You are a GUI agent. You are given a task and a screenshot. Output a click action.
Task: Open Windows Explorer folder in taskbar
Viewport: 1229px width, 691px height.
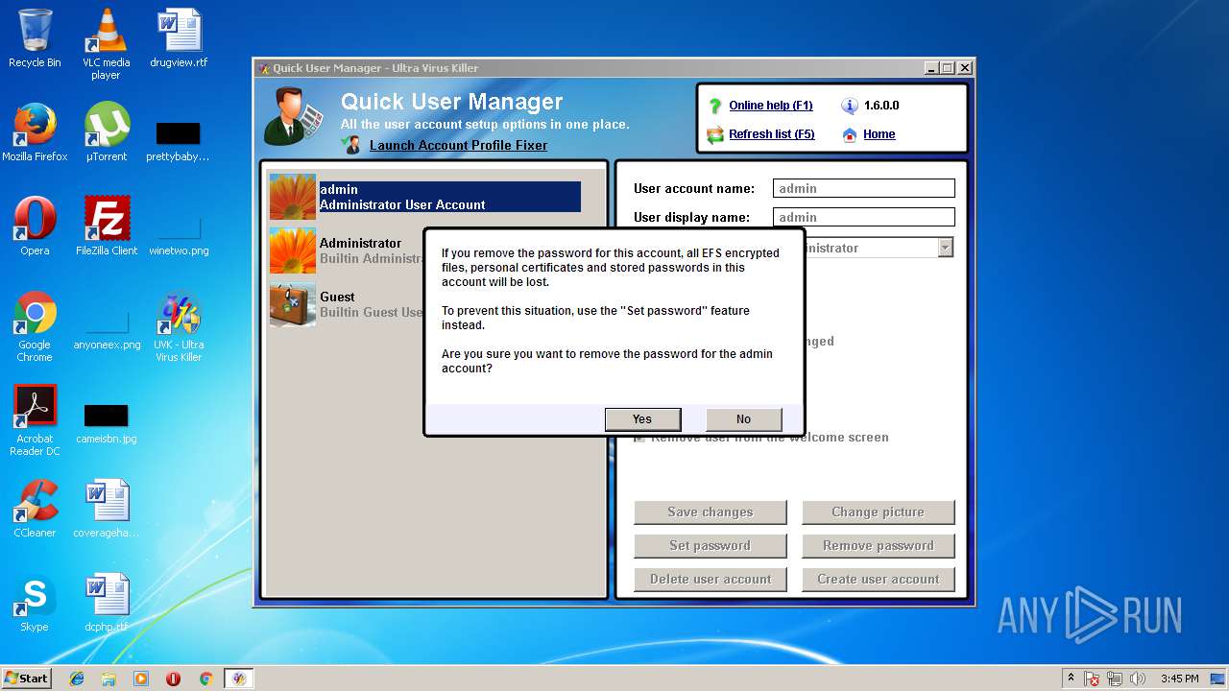[x=108, y=679]
